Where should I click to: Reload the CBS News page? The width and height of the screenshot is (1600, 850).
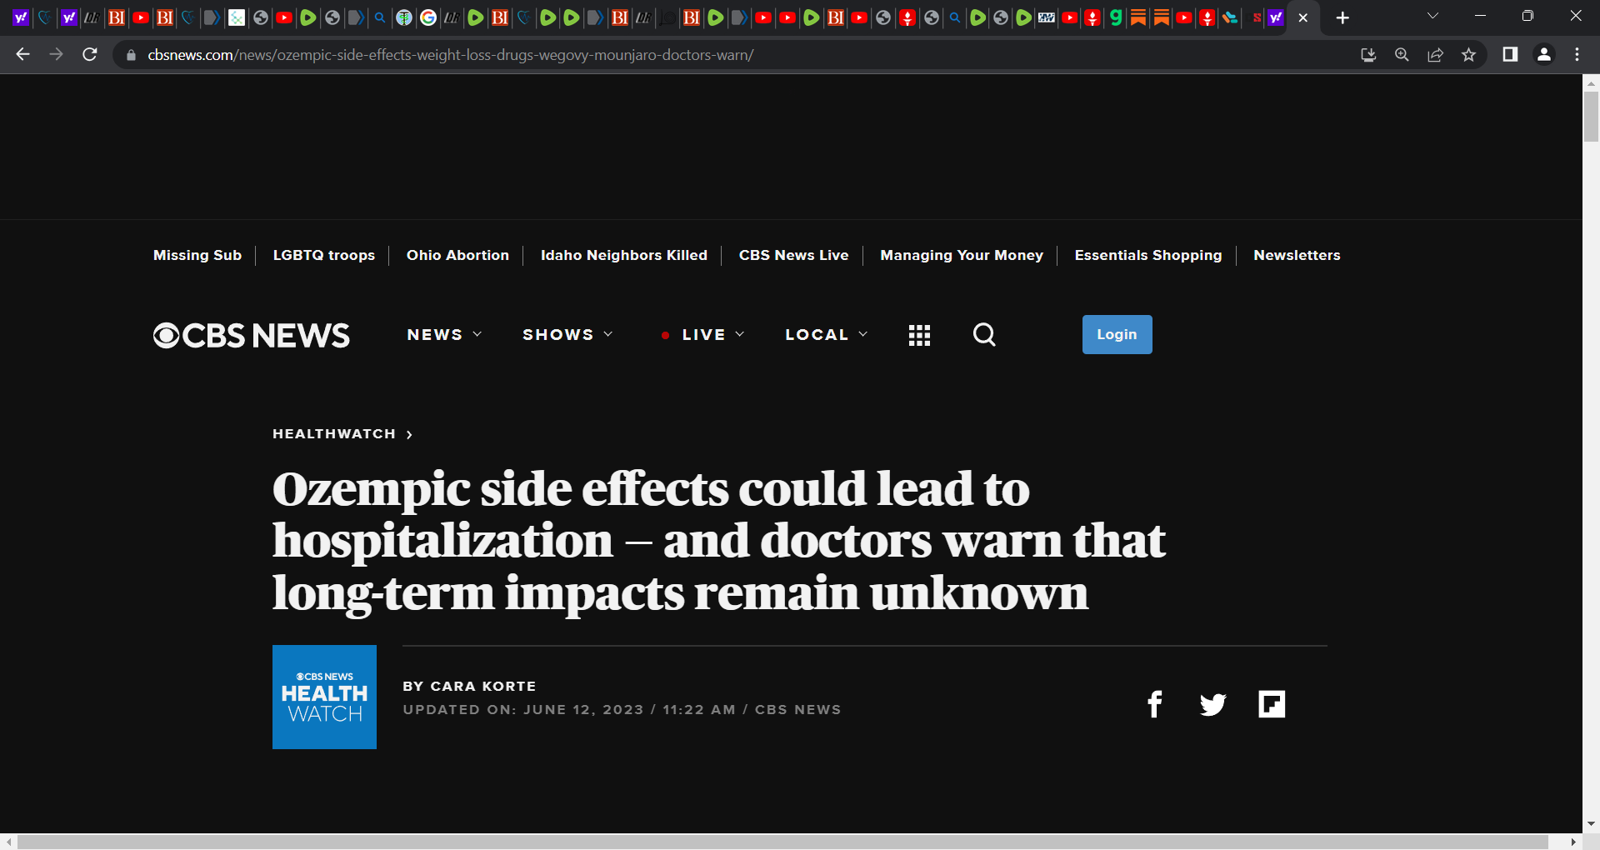pos(90,54)
